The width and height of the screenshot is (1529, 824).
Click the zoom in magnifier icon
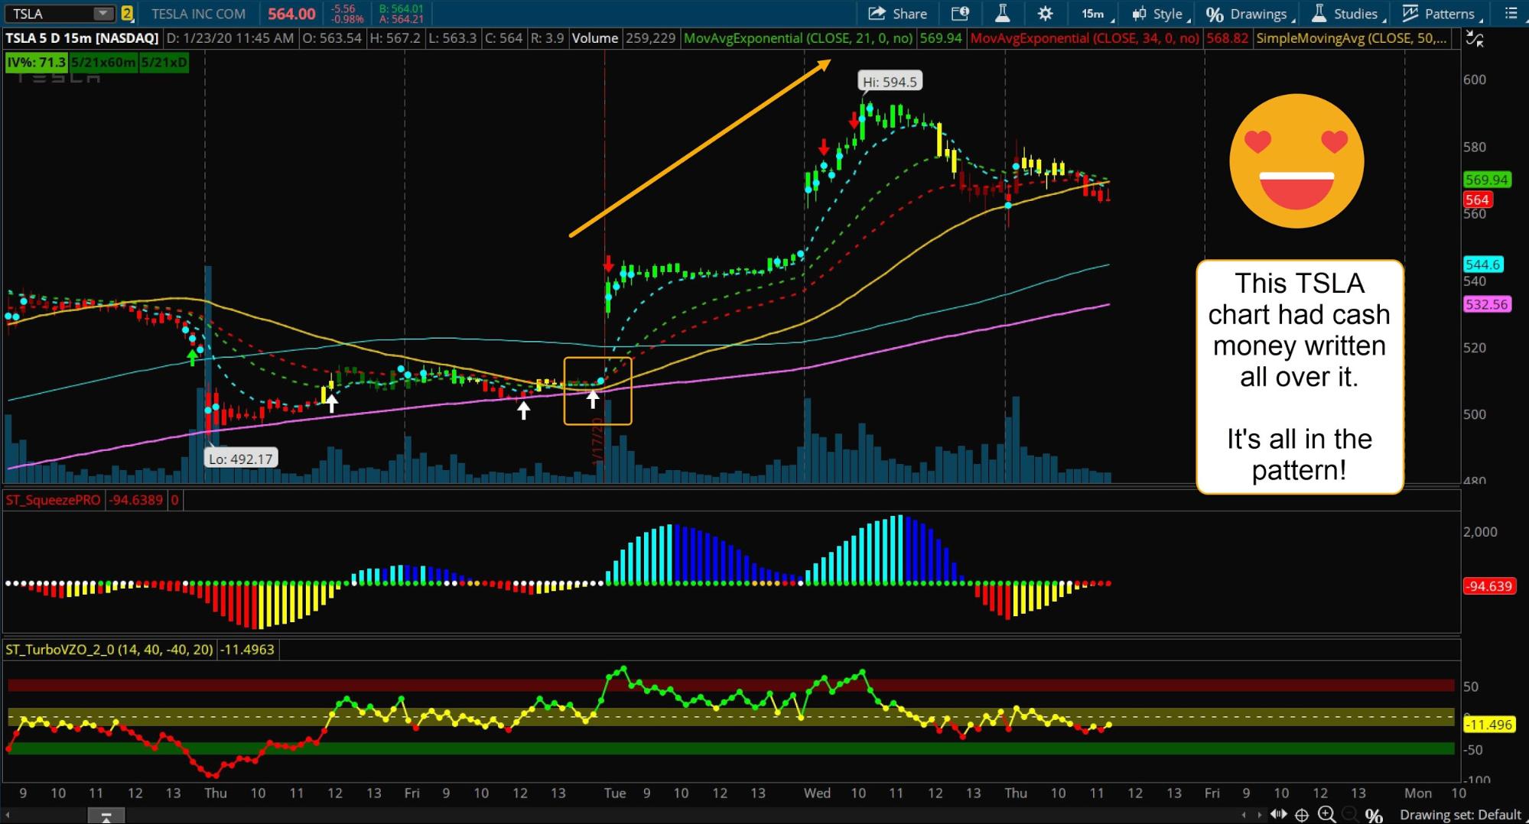click(x=1326, y=815)
